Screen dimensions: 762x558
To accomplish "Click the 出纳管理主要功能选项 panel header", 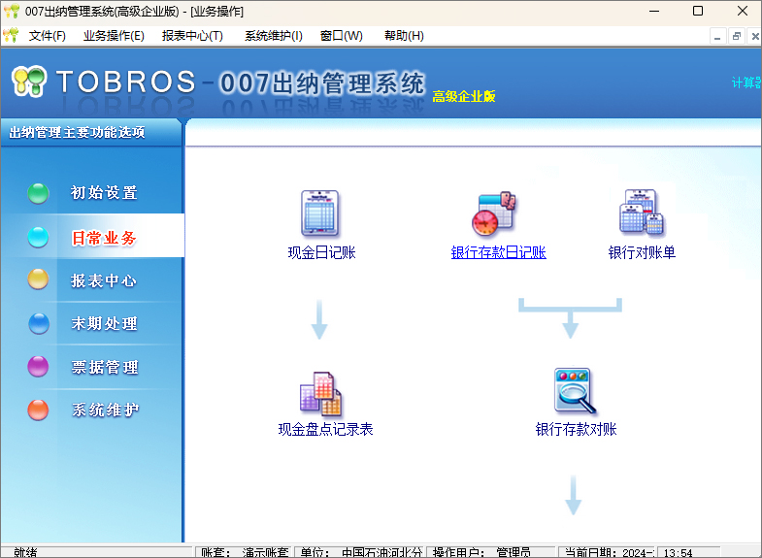I will click(x=77, y=132).
